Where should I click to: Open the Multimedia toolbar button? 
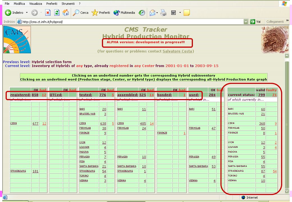click(124, 13)
